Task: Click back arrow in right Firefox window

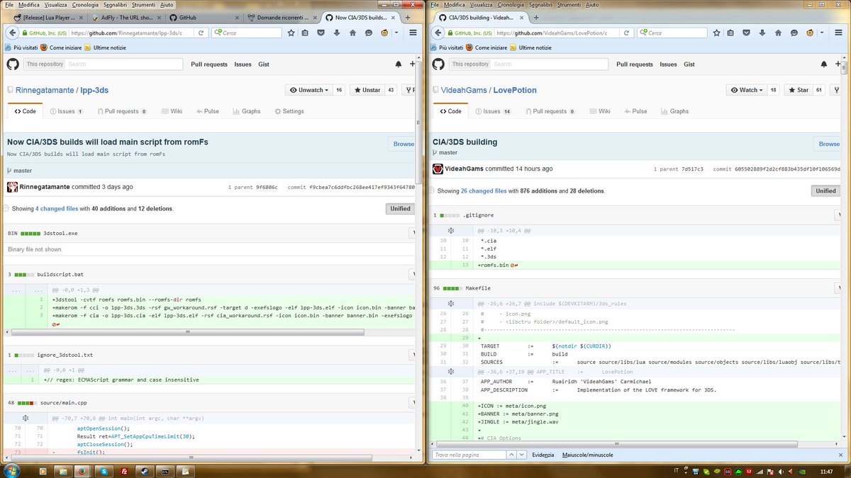Action: [x=436, y=33]
